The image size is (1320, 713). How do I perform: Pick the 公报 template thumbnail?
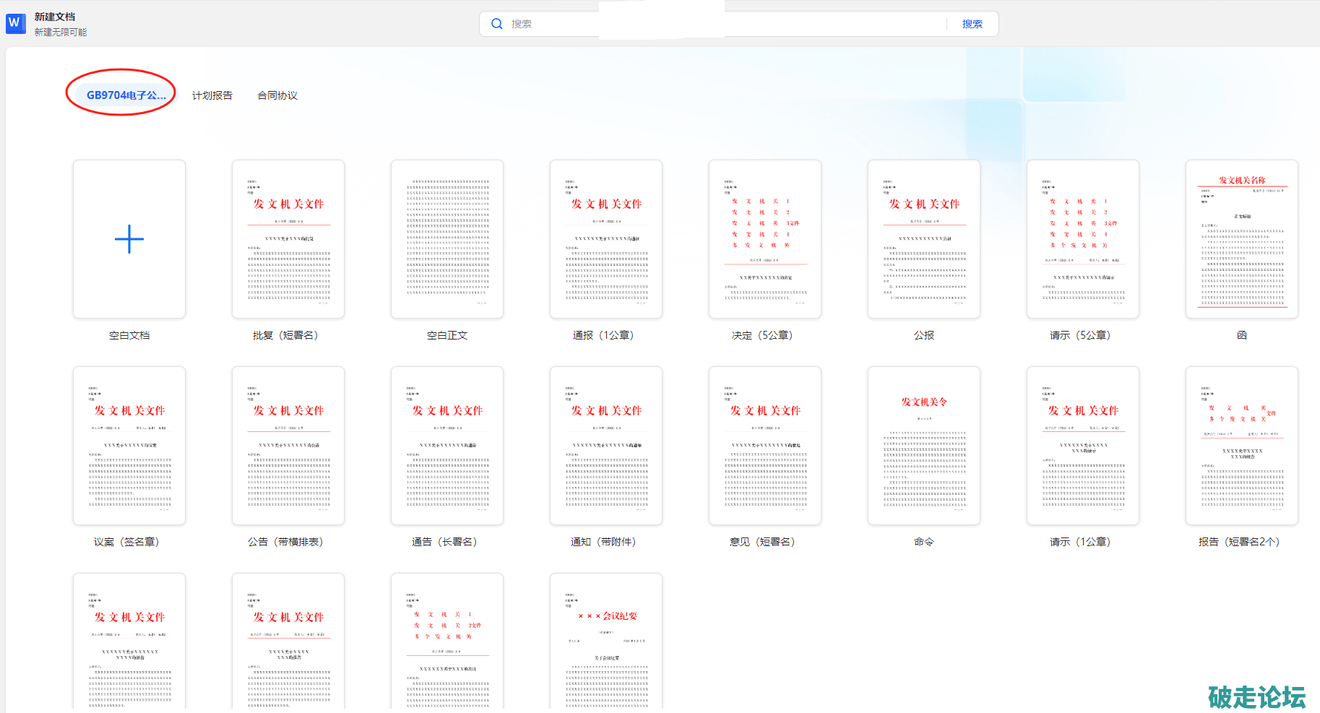pos(924,239)
